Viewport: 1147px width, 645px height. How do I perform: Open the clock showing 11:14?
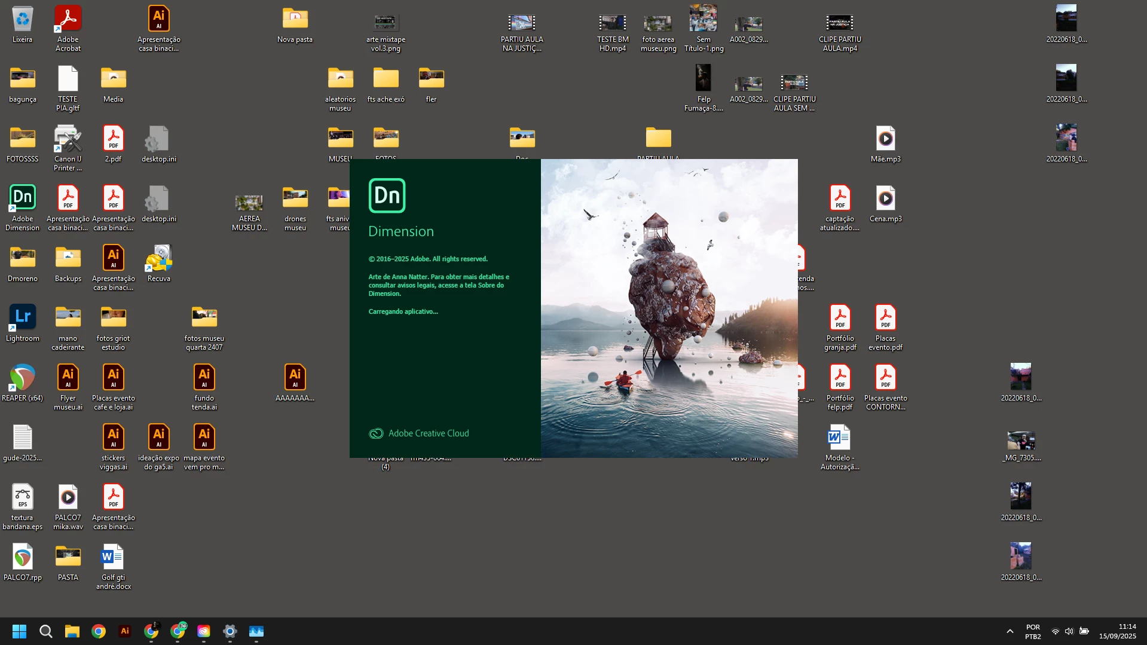[x=1118, y=631]
